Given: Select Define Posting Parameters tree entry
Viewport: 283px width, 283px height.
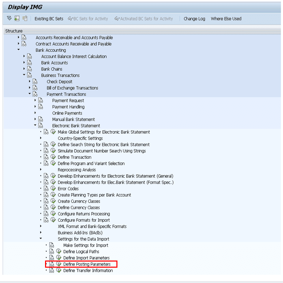Looking at the screenshot, I should pos(87,264).
